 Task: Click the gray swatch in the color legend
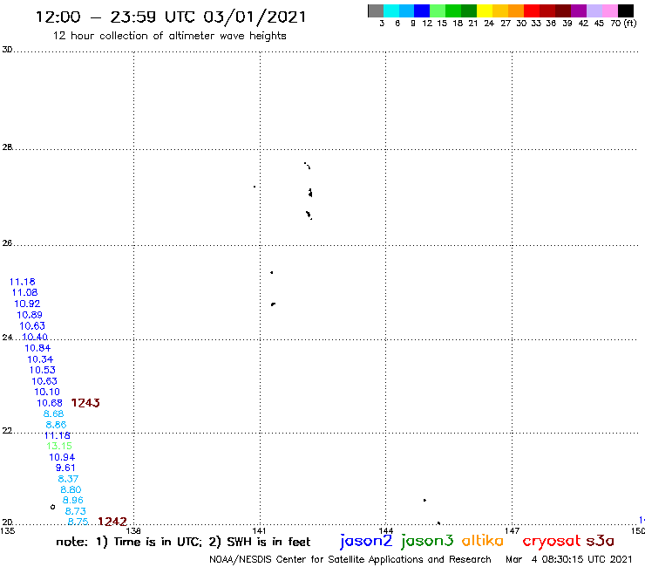(x=376, y=10)
